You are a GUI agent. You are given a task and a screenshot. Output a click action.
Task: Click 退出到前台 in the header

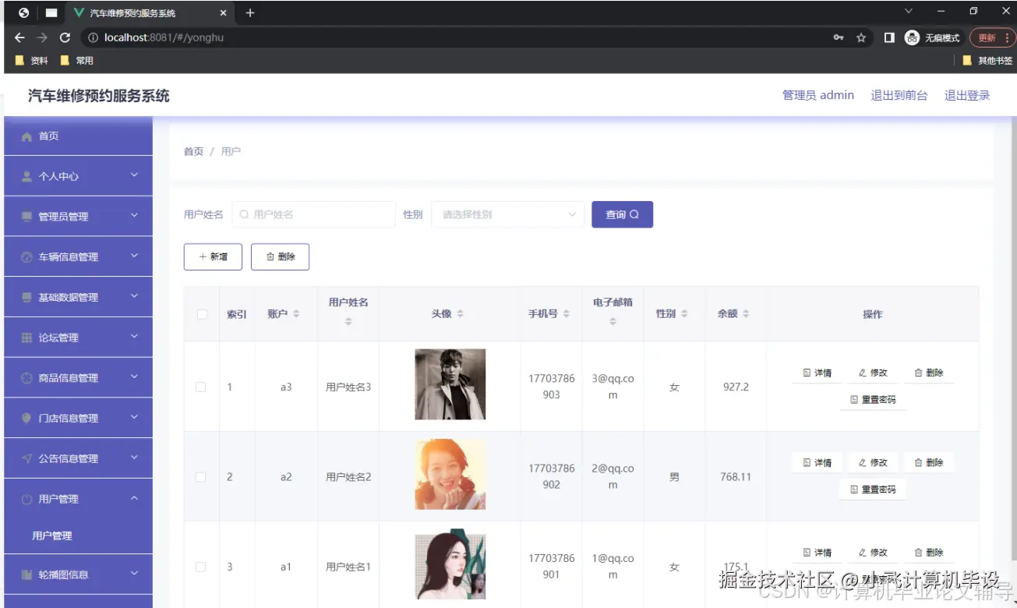tap(899, 95)
